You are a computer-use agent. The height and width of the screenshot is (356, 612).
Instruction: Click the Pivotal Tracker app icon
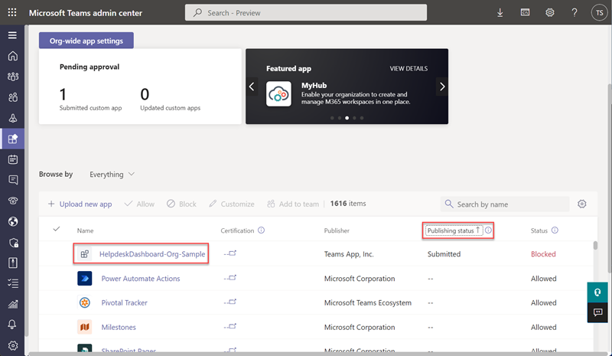pyautogui.click(x=85, y=302)
